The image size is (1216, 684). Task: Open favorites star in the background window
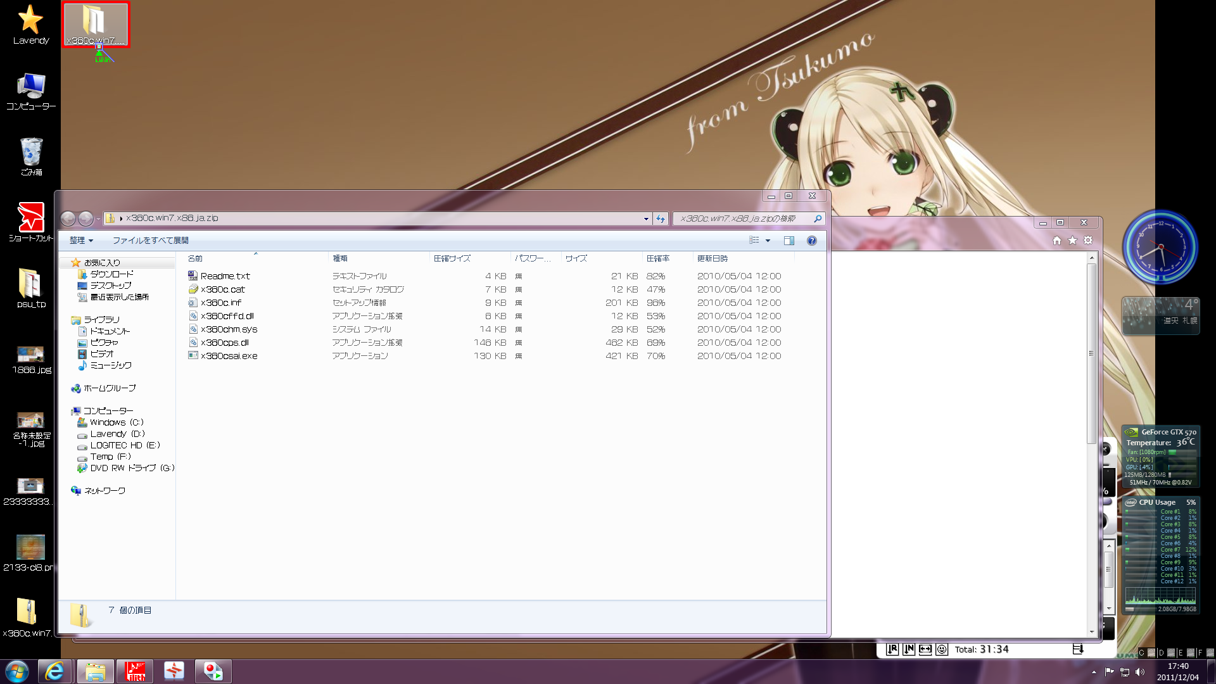coord(1072,241)
